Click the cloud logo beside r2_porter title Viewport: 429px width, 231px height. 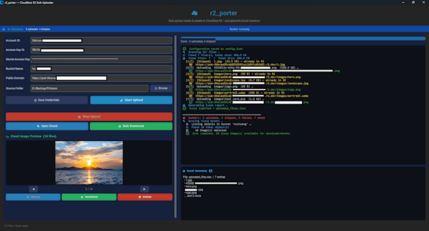coord(194,13)
